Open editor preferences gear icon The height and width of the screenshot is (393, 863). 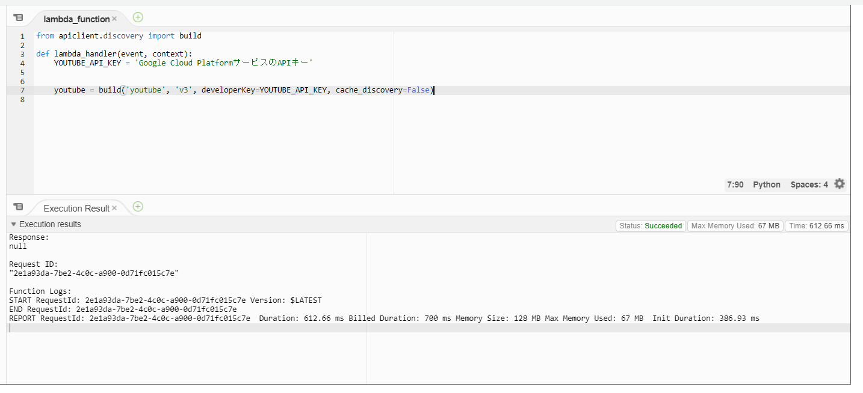click(840, 184)
